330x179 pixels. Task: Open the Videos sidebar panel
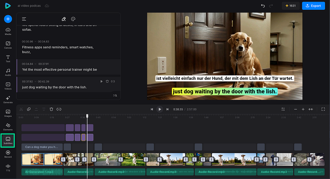coord(8,86)
